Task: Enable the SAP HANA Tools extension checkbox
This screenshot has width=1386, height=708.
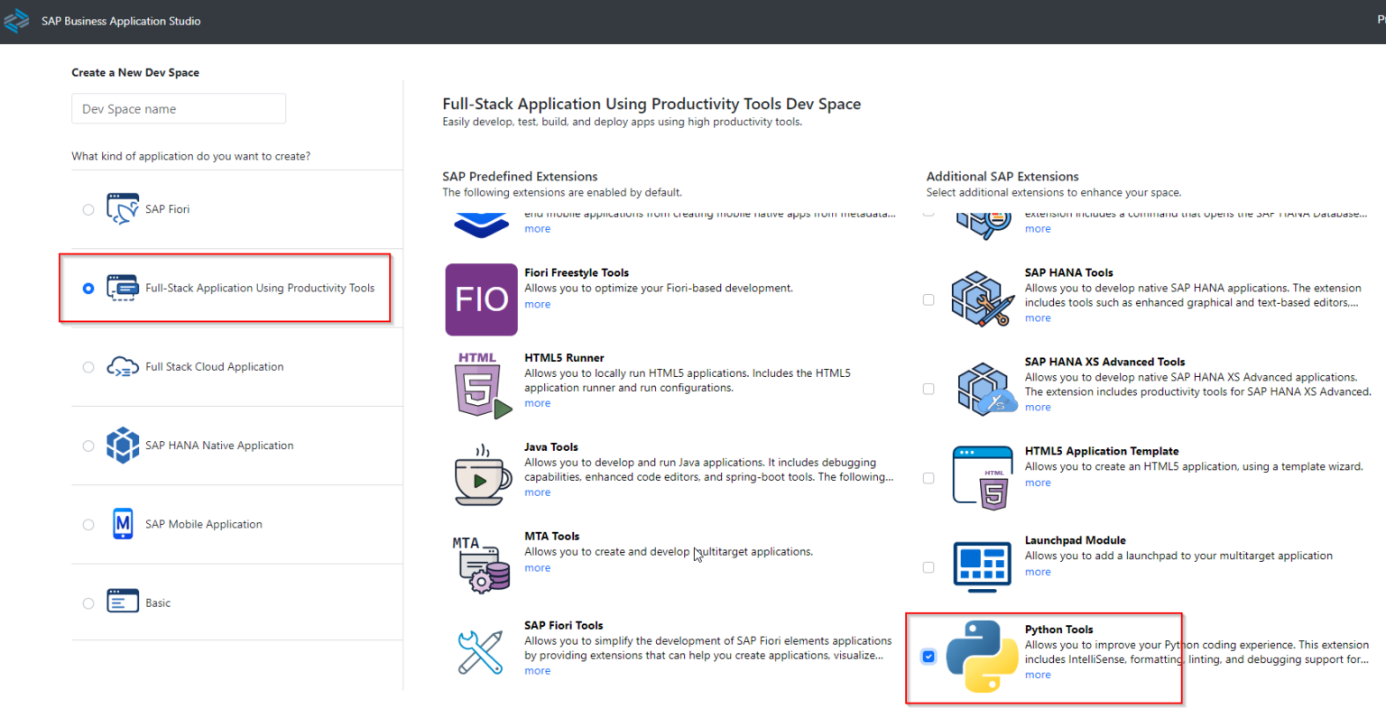Action: (x=929, y=299)
